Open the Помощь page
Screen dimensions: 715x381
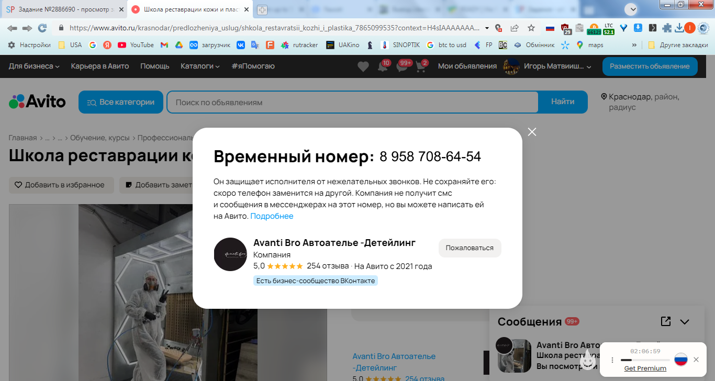coord(155,66)
